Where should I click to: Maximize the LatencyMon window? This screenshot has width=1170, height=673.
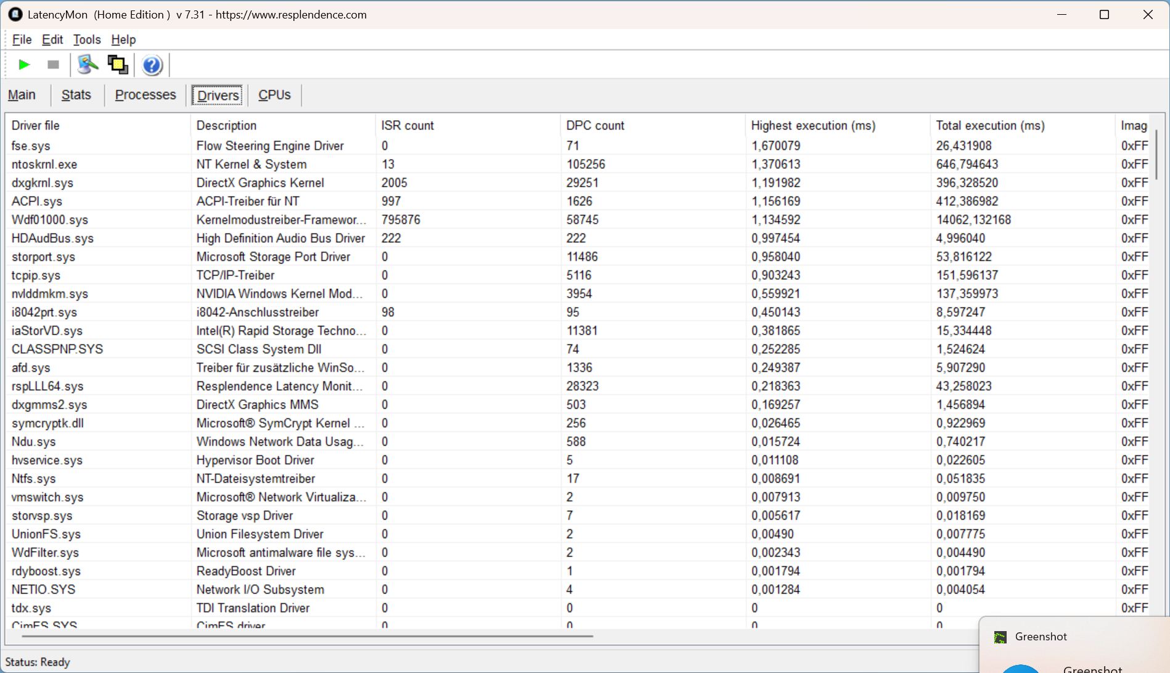point(1104,15)
